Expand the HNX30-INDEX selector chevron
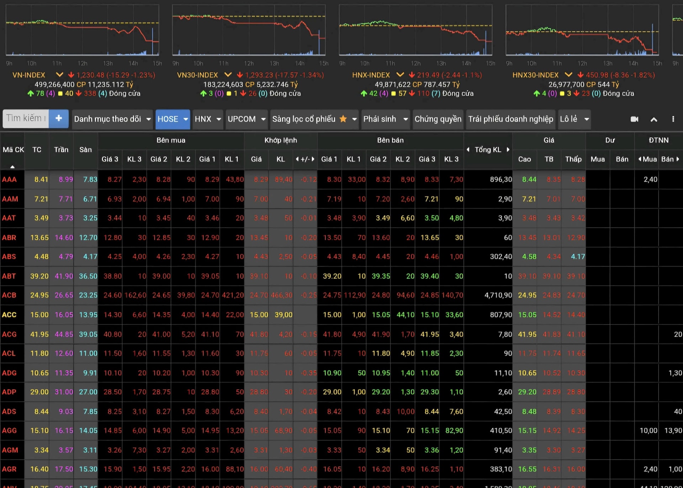The image size is (683, 488). tap(568, 75)
